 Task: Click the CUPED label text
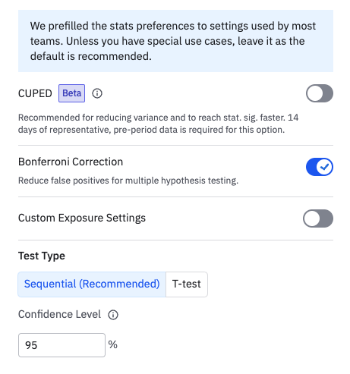click(x=35, y=93)
